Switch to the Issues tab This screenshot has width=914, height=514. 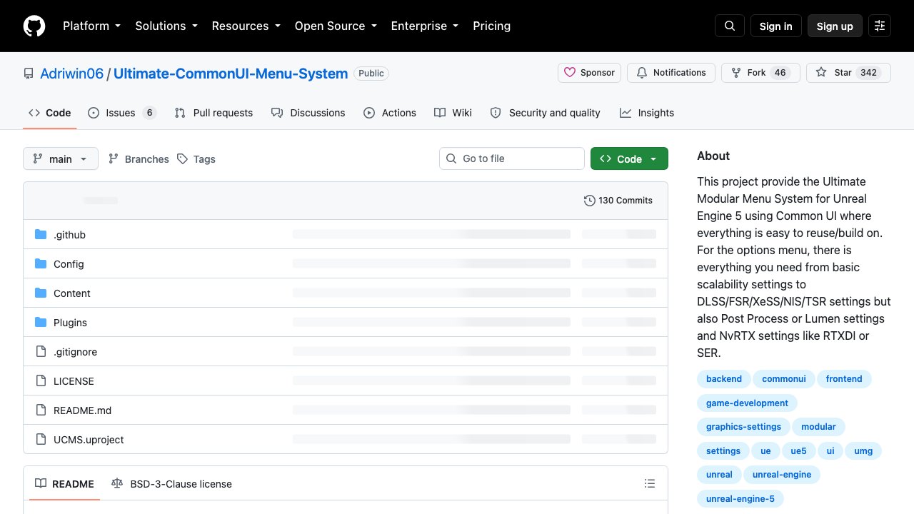[122, 113]
